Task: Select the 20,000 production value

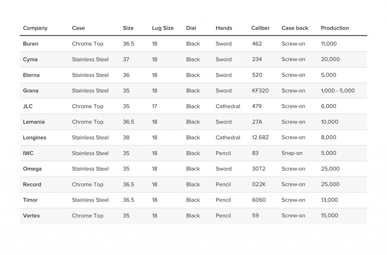Action: click(330, 60)
